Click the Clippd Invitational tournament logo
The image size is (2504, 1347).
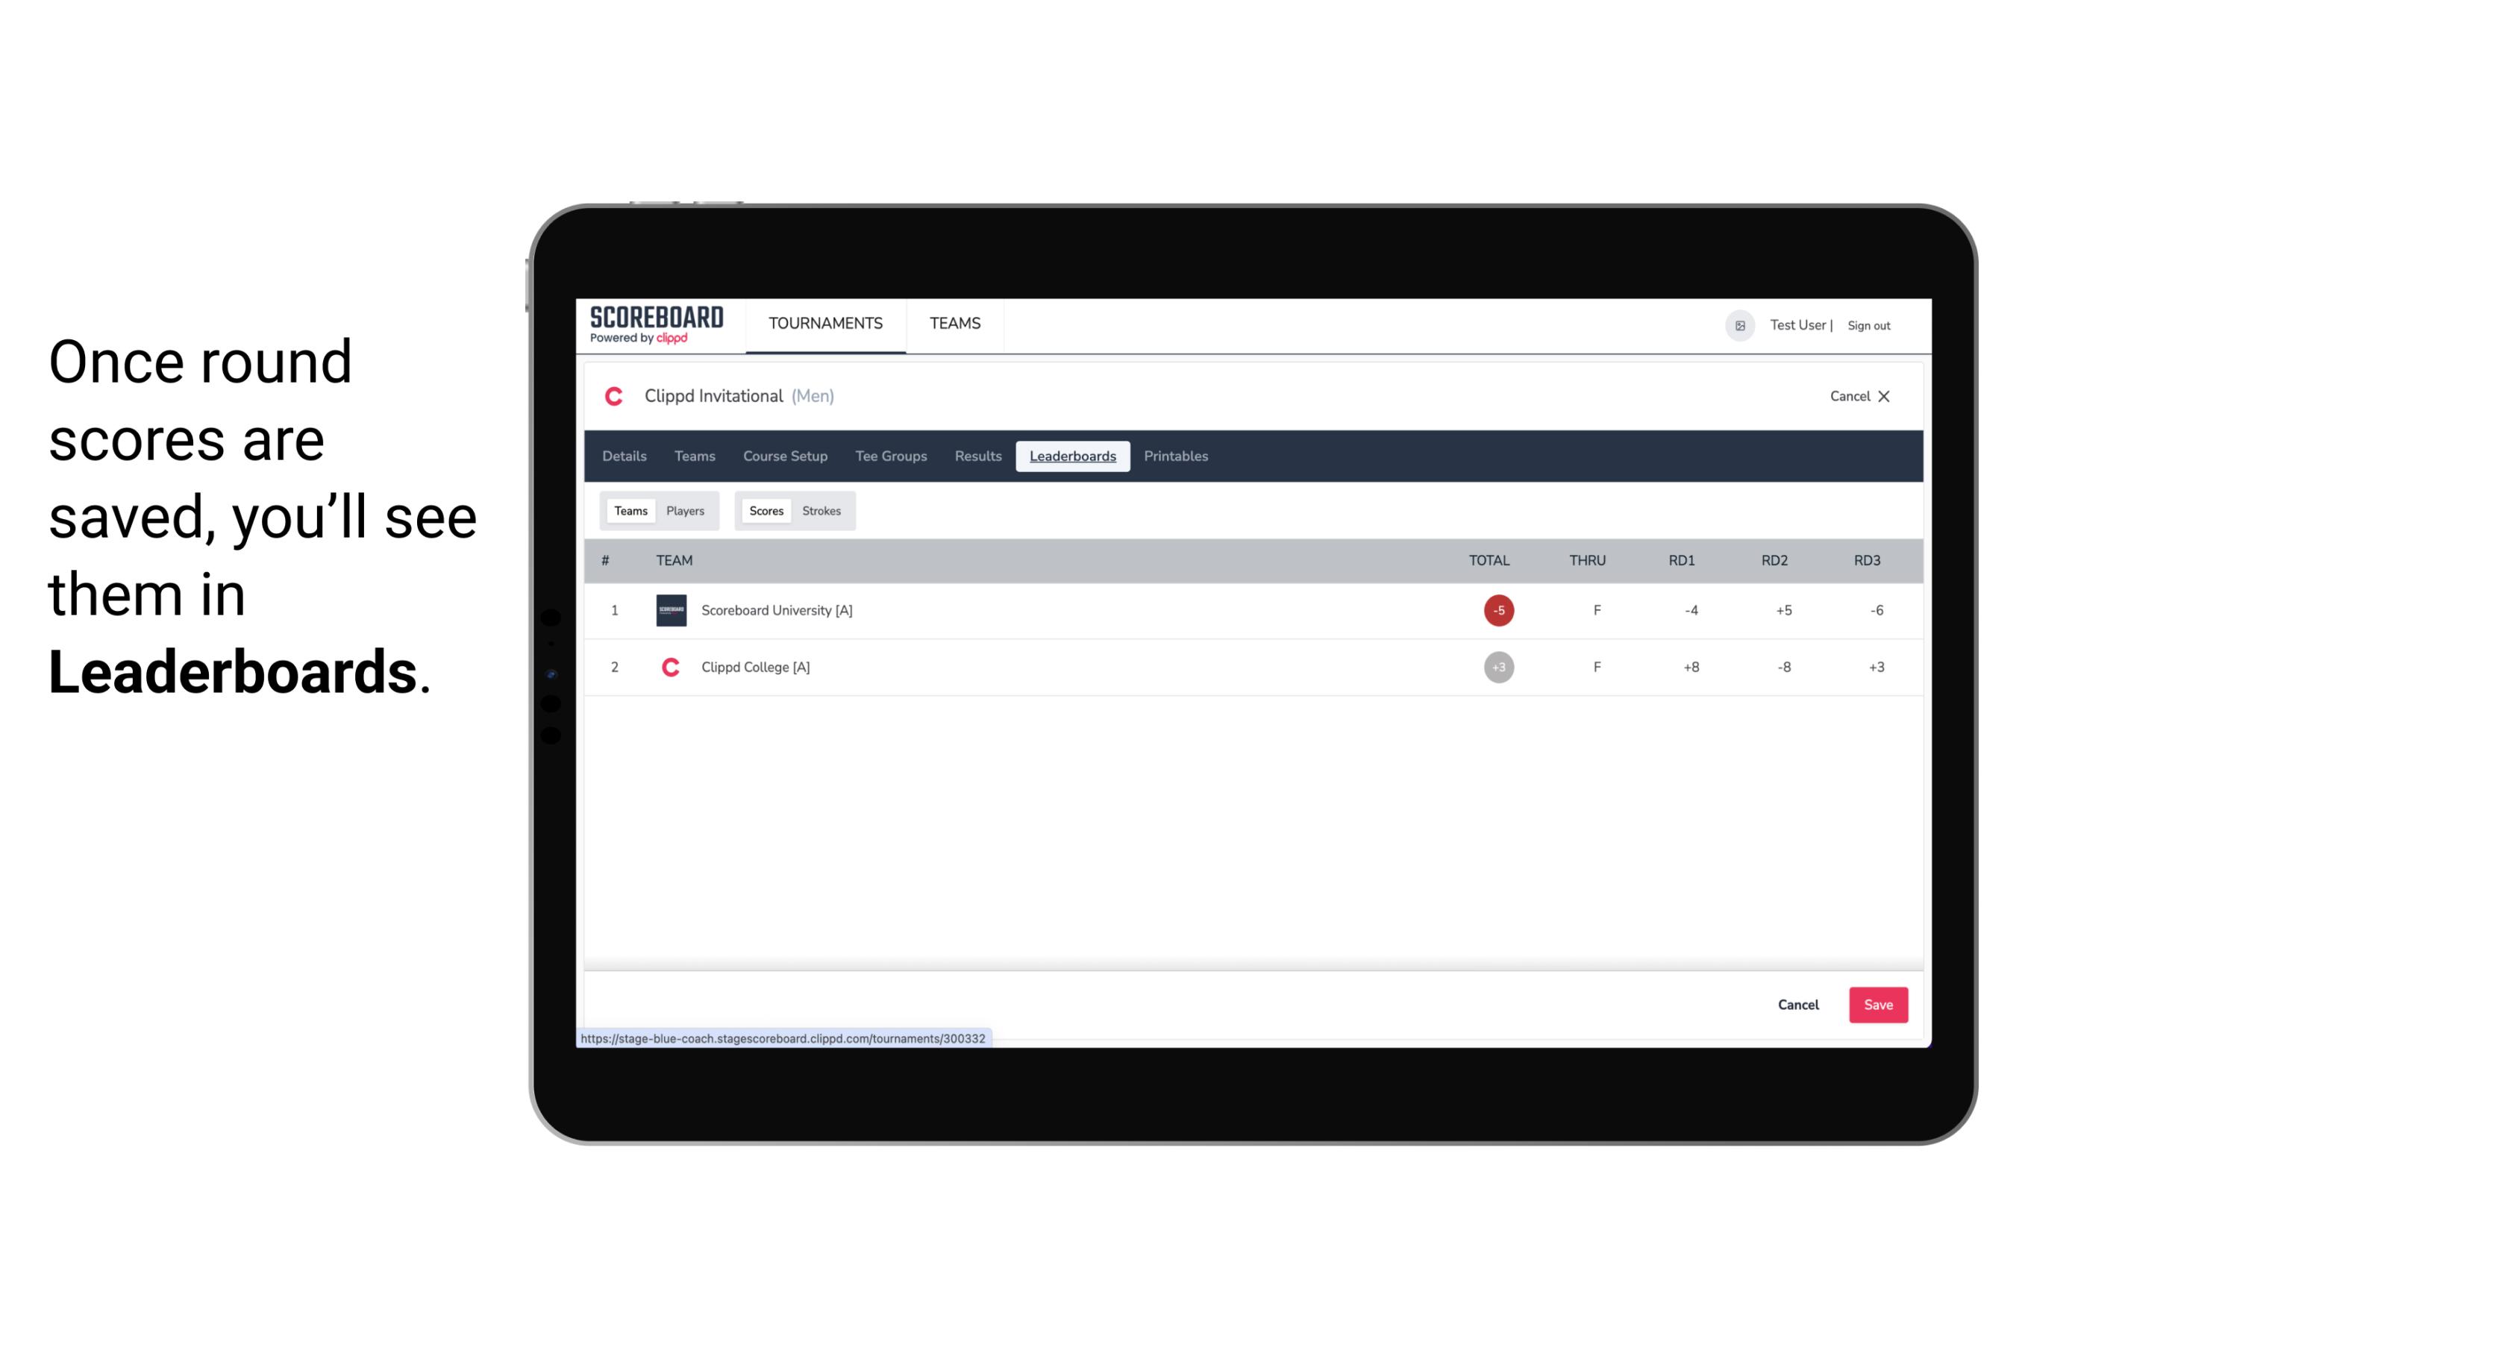[617, 395]
